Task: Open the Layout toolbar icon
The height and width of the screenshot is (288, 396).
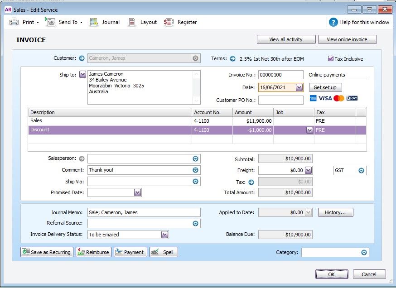Action: click(132, 22)
